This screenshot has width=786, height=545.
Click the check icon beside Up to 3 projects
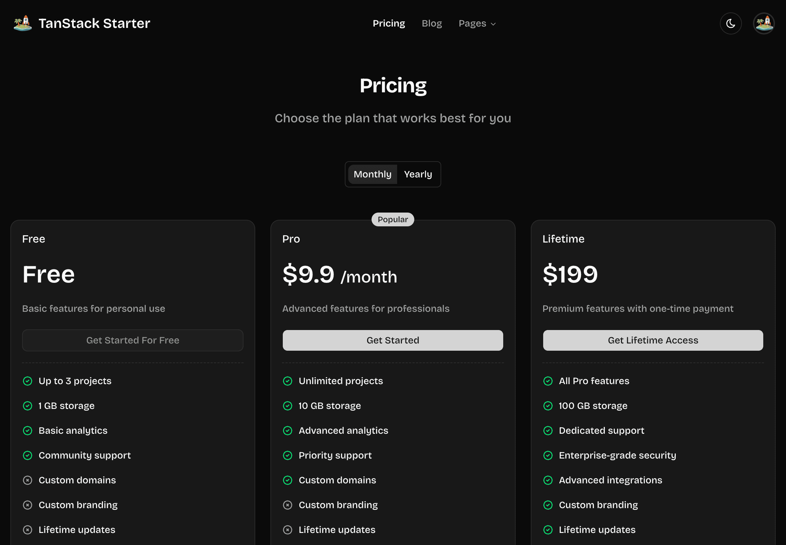28,381
